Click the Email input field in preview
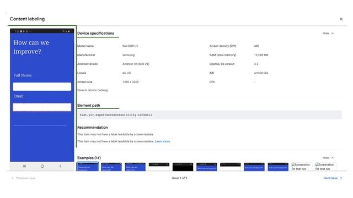Image resolution: width=353 pixels, height=198 pixels. tap(42, 107)
